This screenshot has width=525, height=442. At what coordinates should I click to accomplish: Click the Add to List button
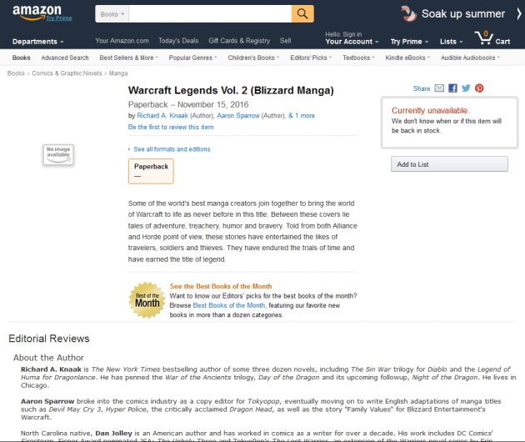pos(449,164)
